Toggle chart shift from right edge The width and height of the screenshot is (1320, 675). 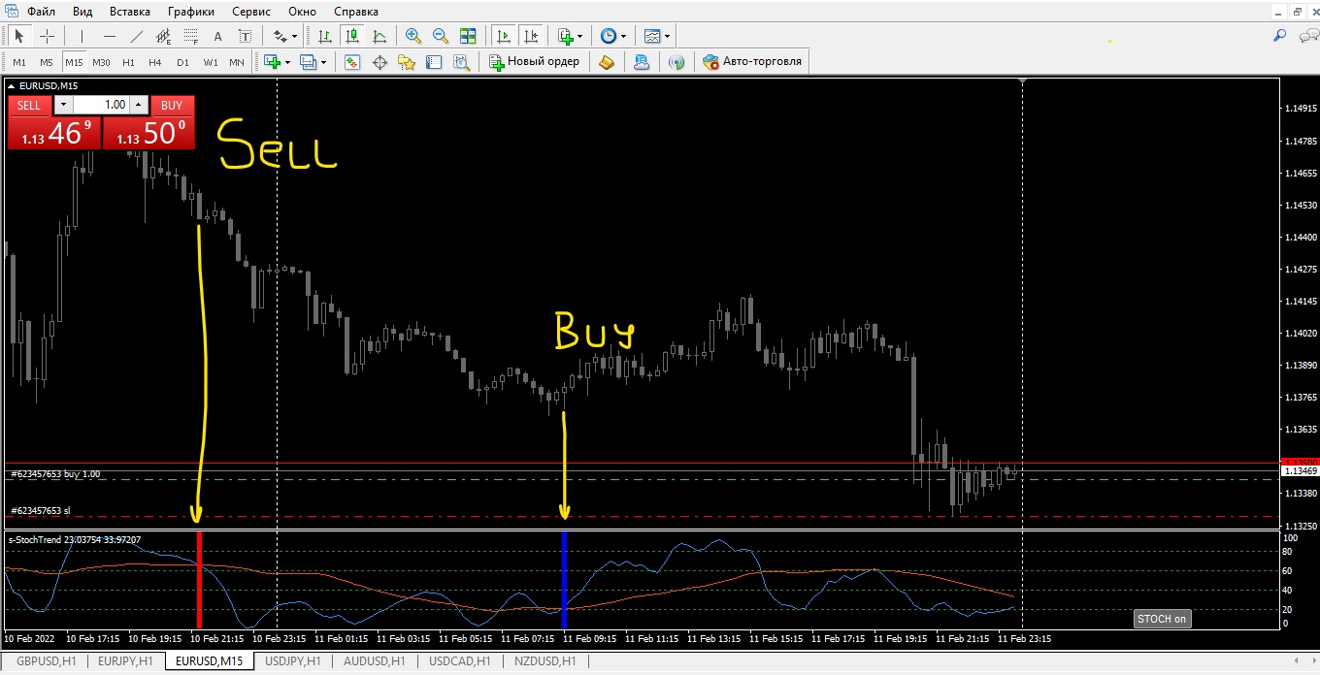(x=530, y=36)
